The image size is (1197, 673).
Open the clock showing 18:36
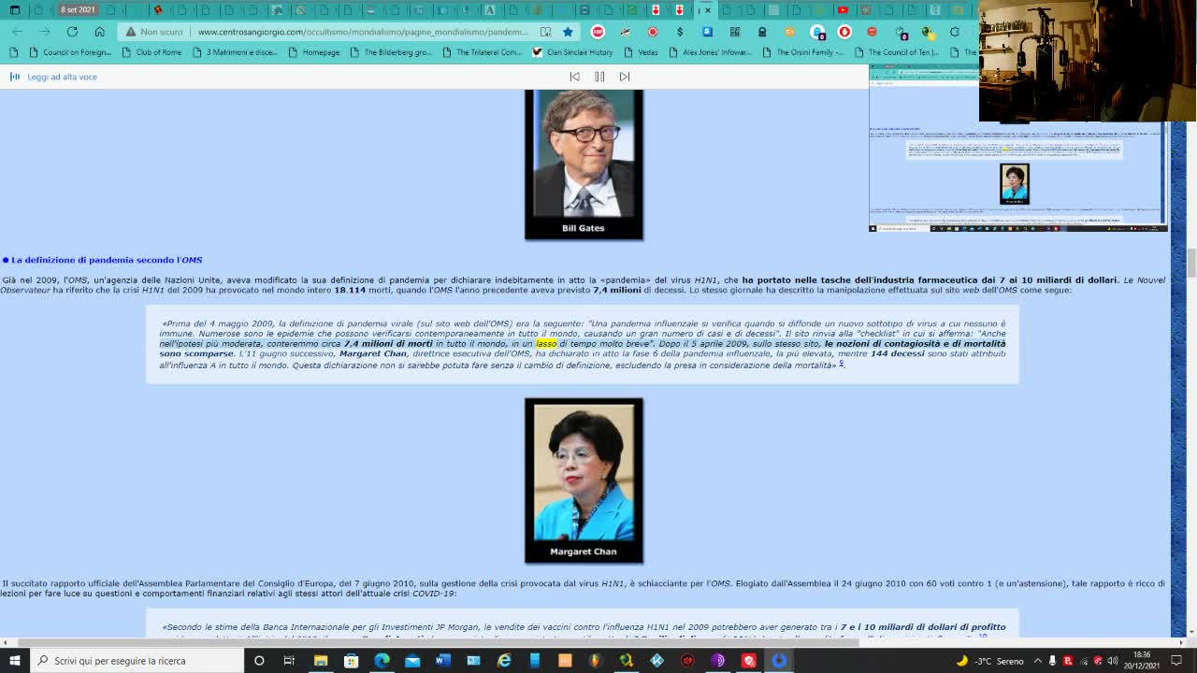(1142, 661)
